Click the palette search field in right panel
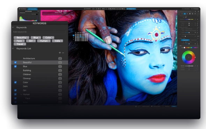Viewport: 206px width, 129px height. point(185,12)
